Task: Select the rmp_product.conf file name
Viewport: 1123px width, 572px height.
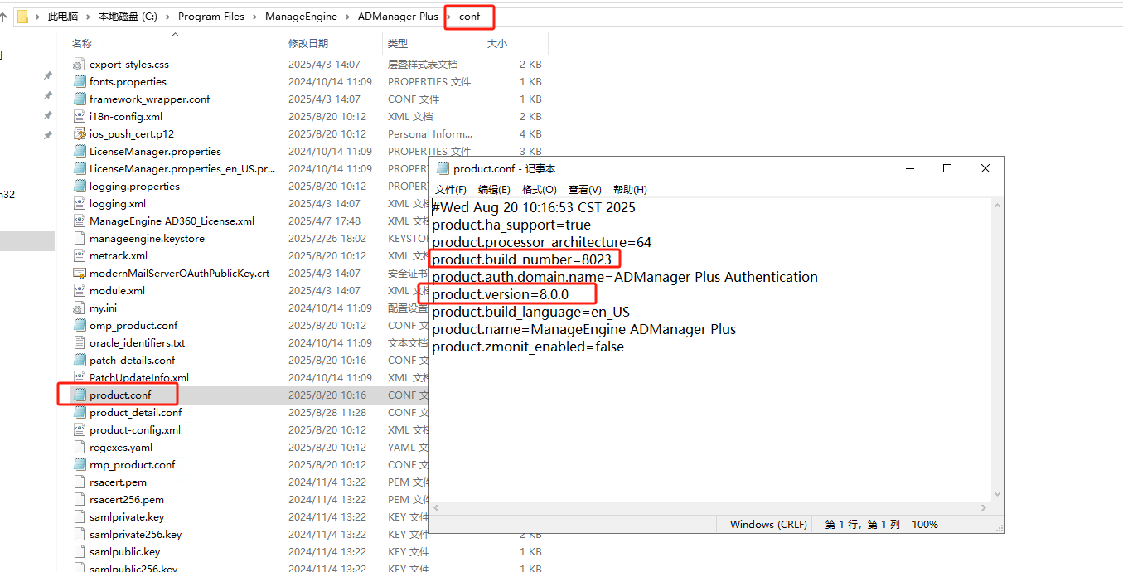Action: (x=133, y=465)
